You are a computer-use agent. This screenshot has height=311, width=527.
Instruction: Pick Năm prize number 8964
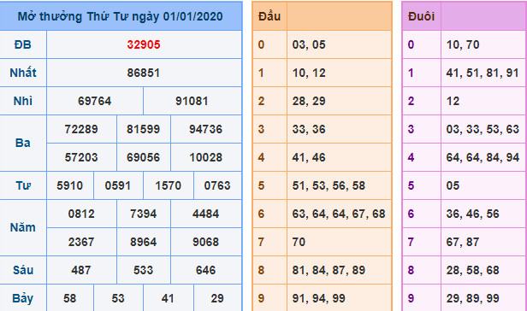144,242
